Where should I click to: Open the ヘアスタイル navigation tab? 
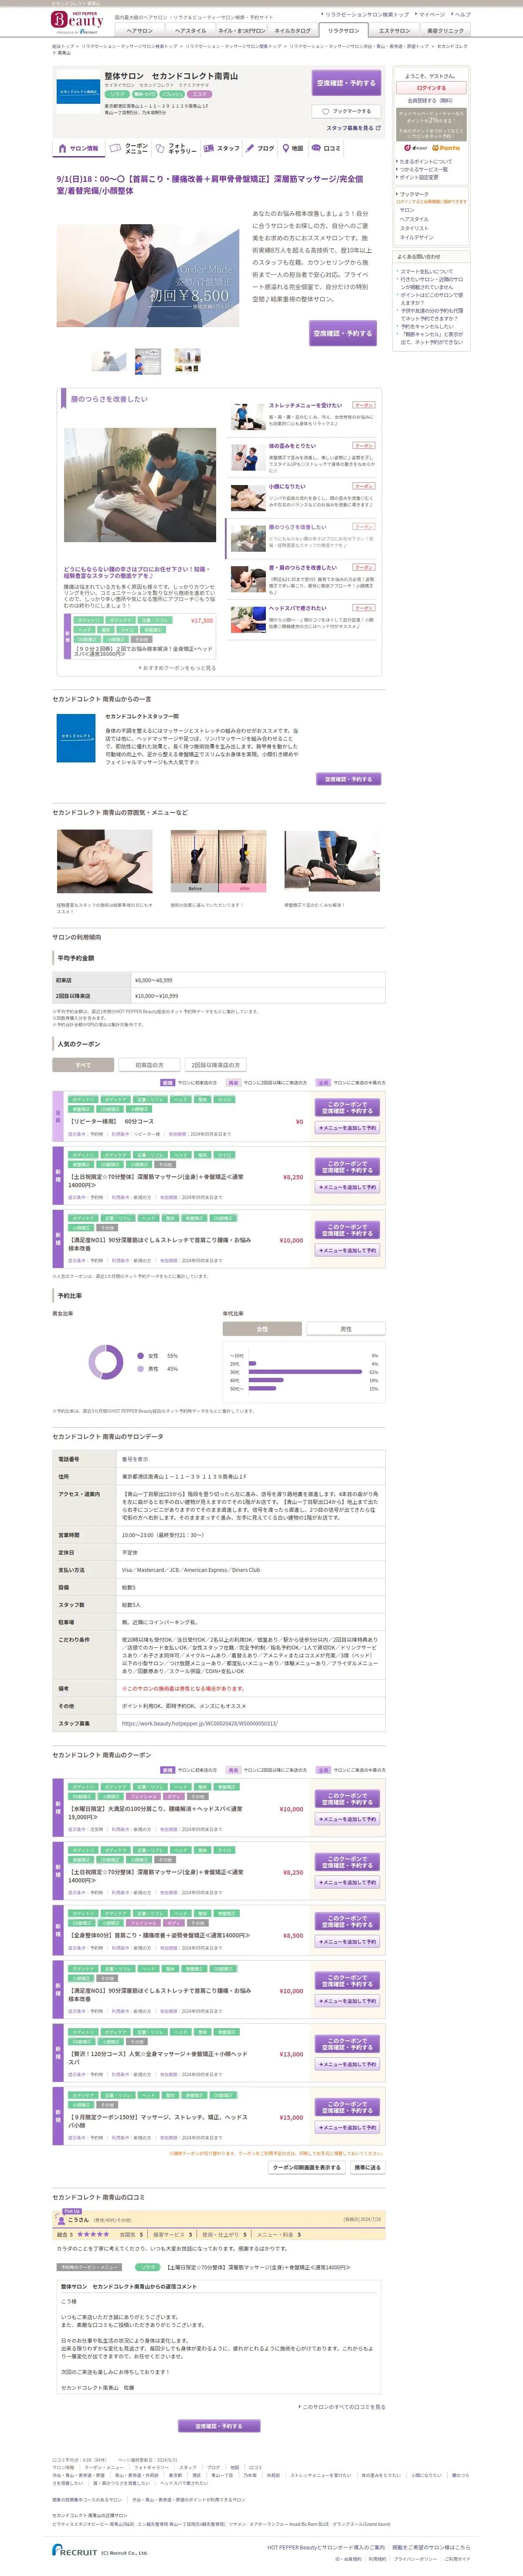click(x=190, y=31)
